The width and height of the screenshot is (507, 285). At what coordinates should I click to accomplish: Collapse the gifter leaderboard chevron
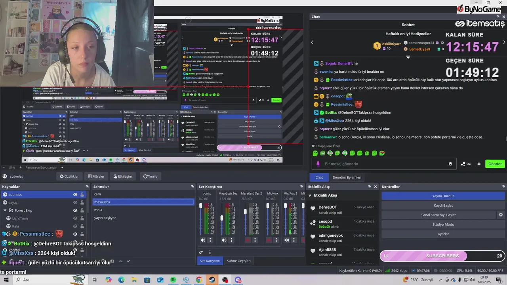(x=408, y=57)
